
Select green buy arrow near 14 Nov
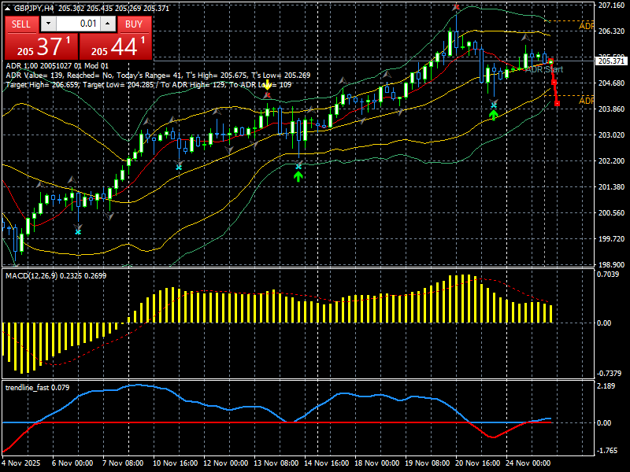pyautogui.click(x=298, y=176)
